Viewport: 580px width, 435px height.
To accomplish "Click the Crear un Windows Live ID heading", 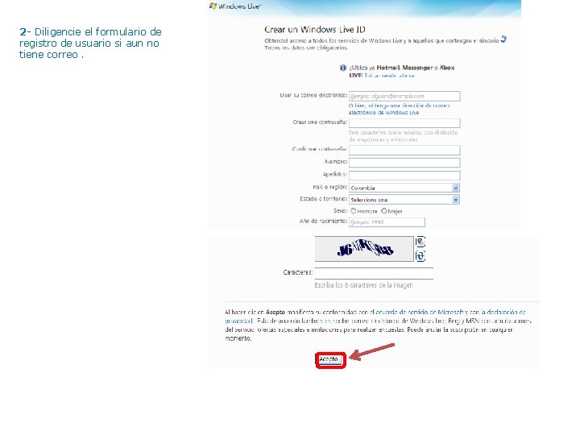I will coord(315,30).
